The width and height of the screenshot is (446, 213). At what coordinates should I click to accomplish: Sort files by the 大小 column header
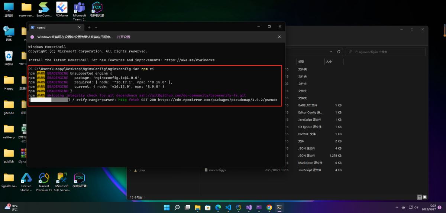(329, 62)
